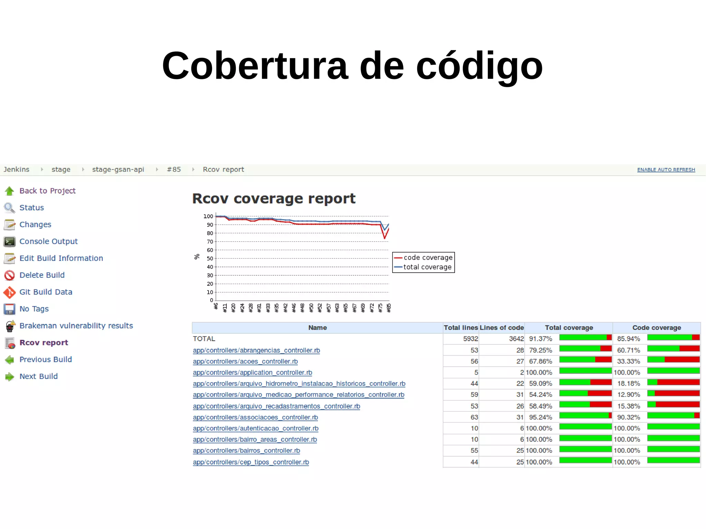Click the Jenkins breadcrumb

[17, 170]
